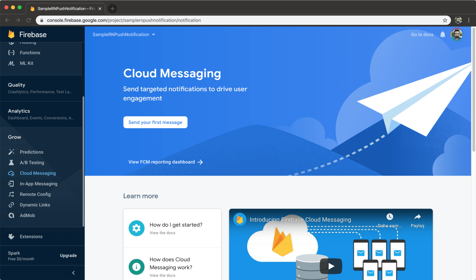Select AdMob in the sidebar
Image resolution: width=476 pixels, height=280 pixels.
27,215
